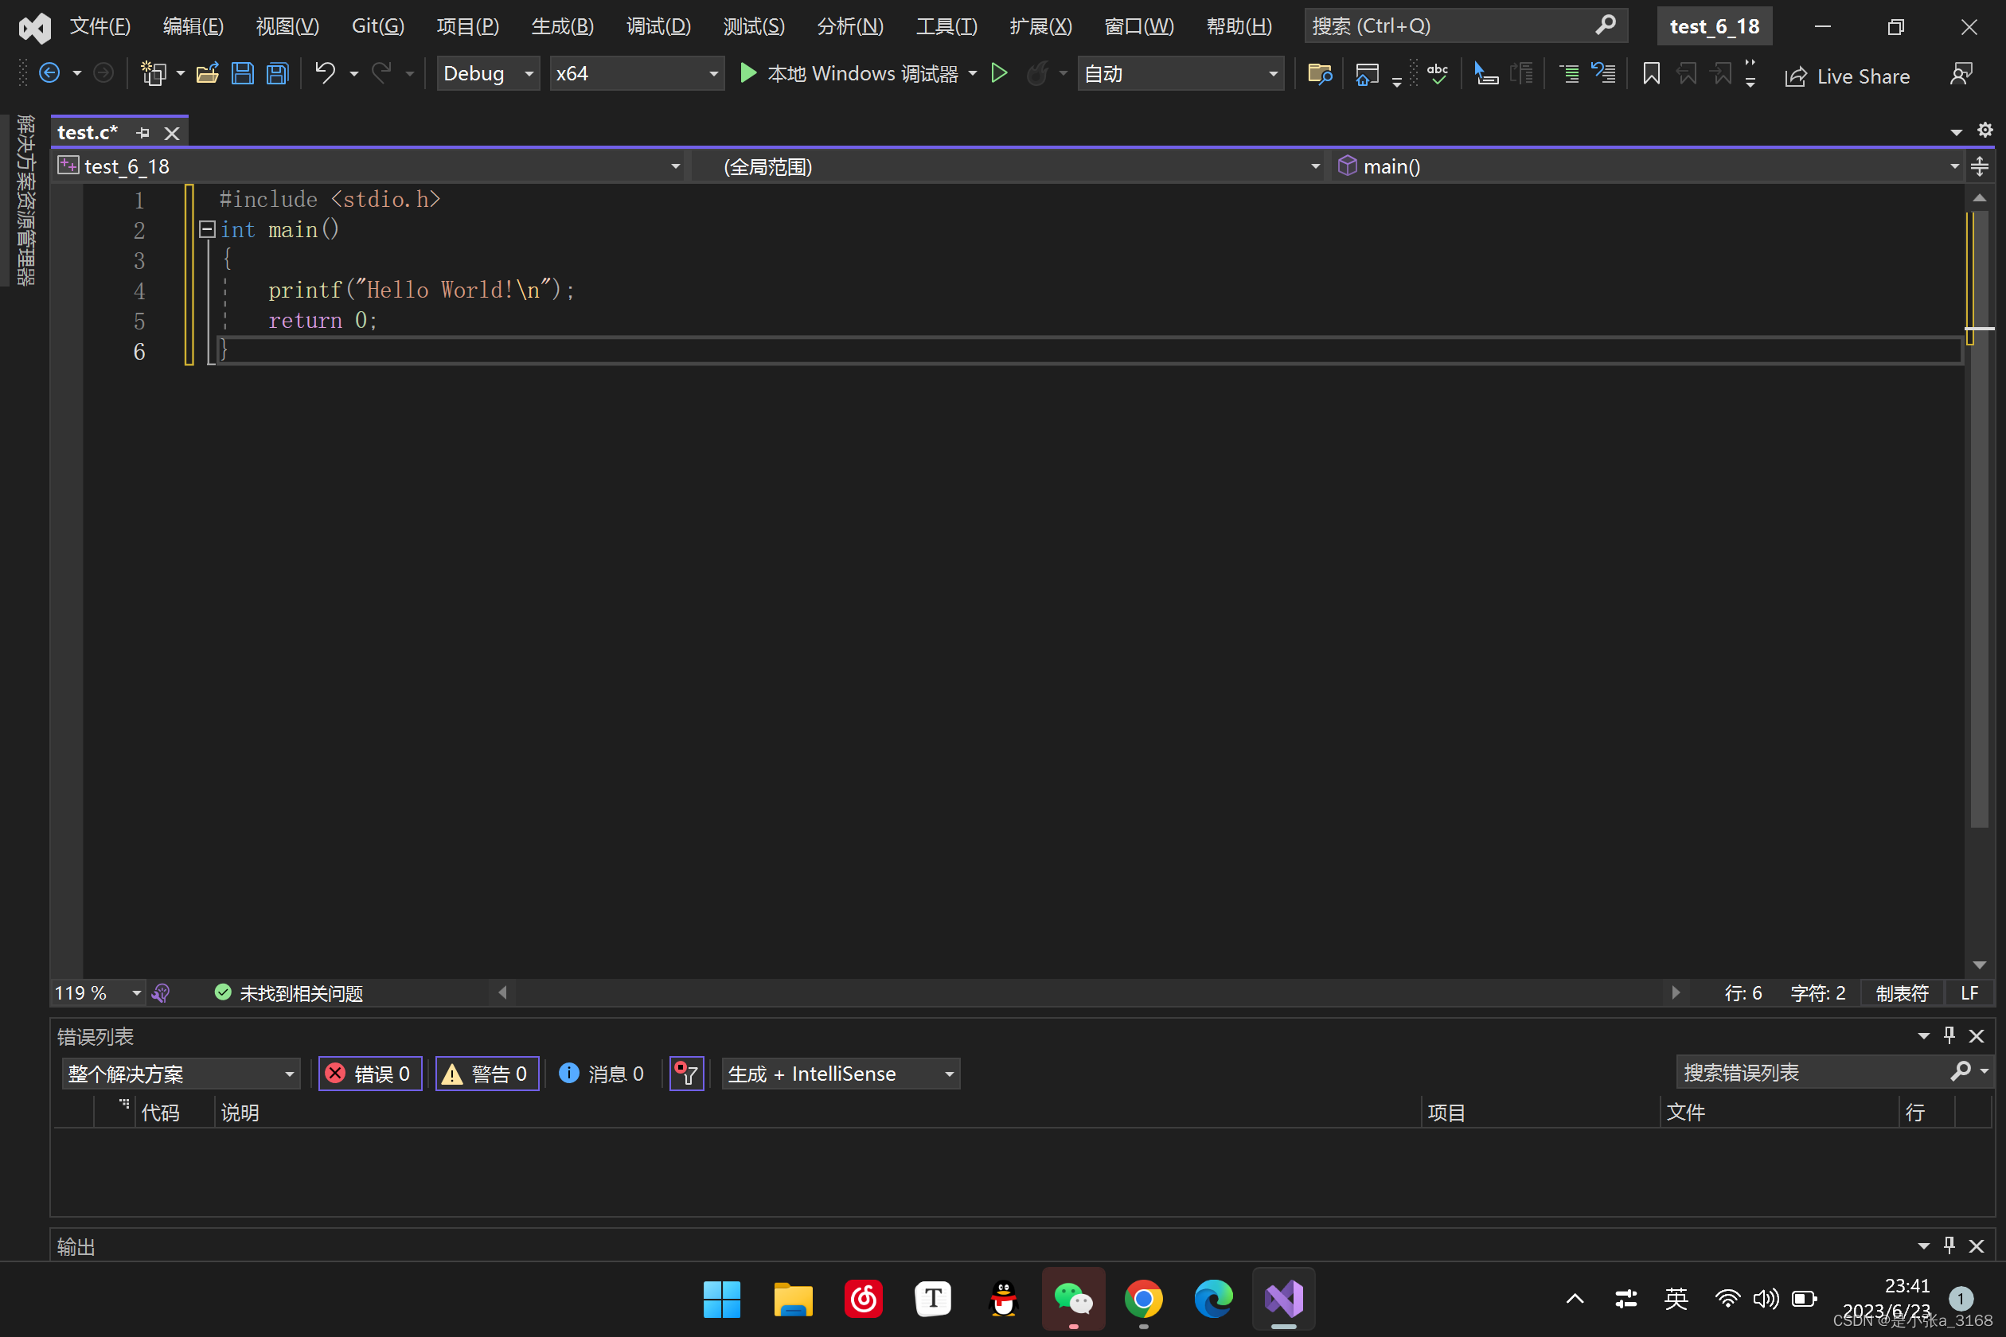This screenshot has height=1337, width=2006.
Task: Click the Save All toolbar icon
Action: point(278,74)
